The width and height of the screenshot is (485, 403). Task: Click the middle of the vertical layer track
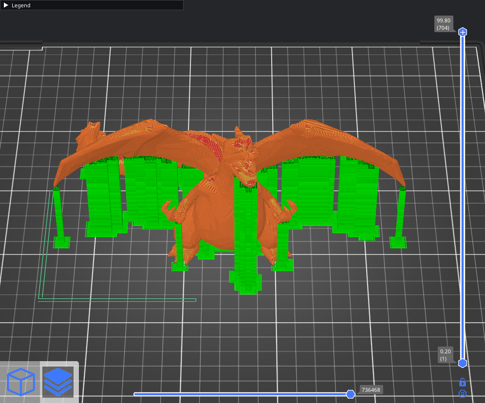pyautogui.click(x=463, y=198)
